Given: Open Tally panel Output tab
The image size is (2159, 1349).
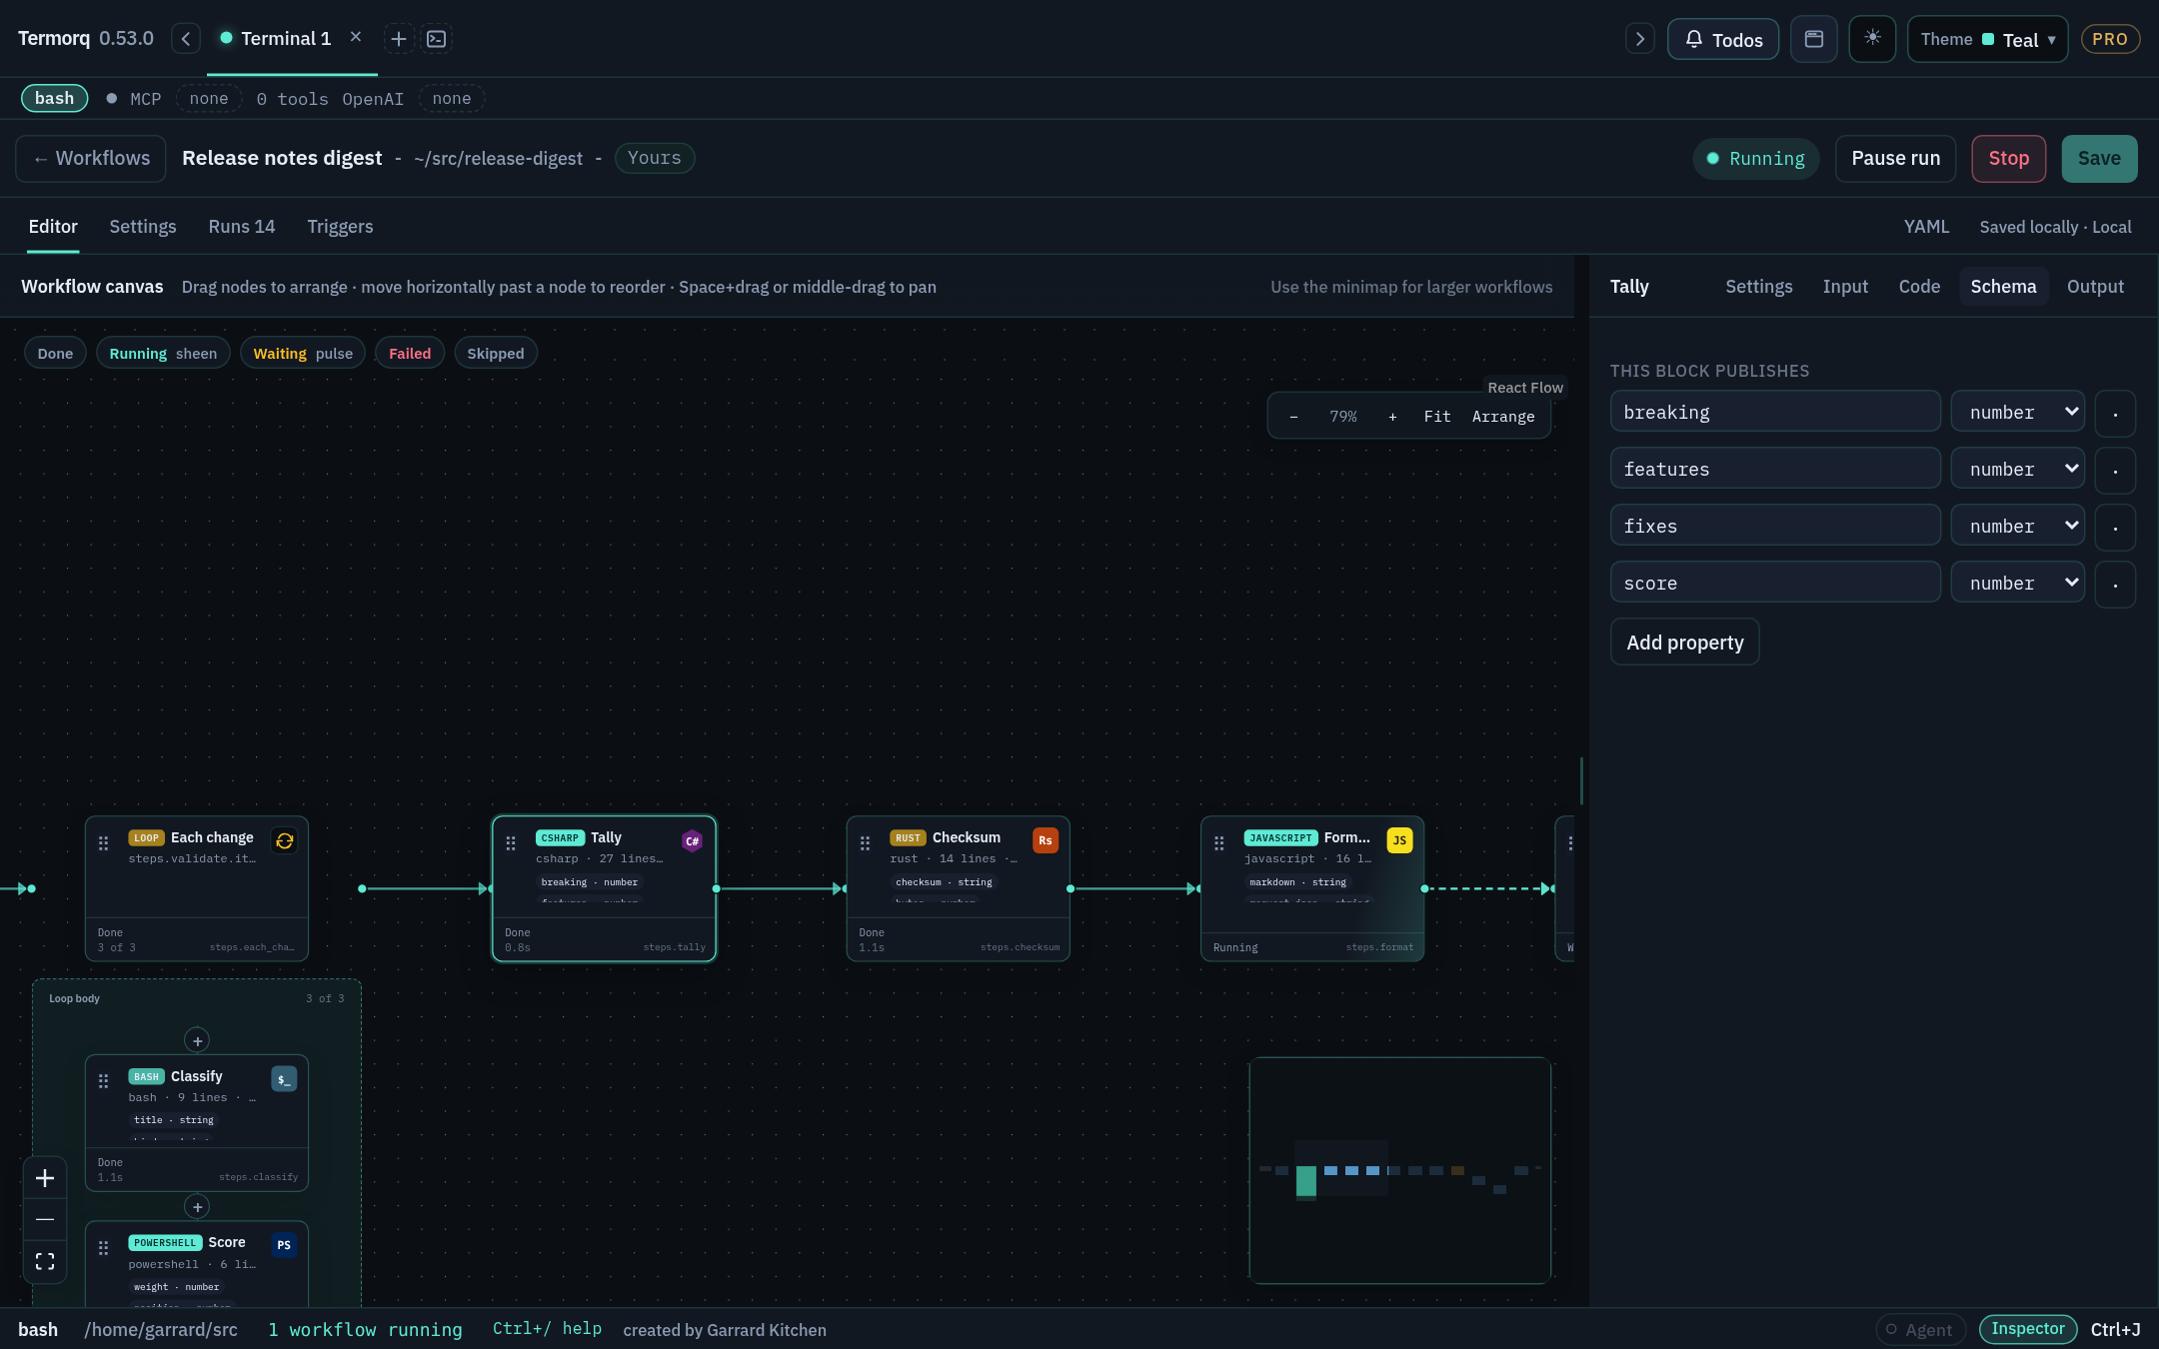Looking at the screenshot, I should [2095, 287].
